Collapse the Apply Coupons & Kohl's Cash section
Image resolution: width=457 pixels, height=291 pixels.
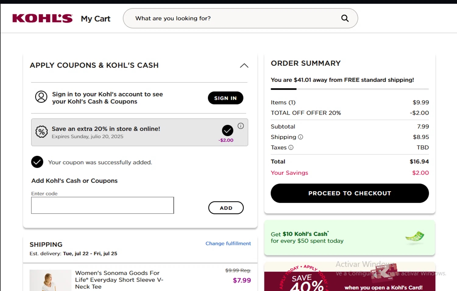coord(244,65)
